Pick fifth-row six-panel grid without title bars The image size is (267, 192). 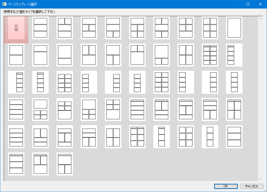tap(186, 137)
